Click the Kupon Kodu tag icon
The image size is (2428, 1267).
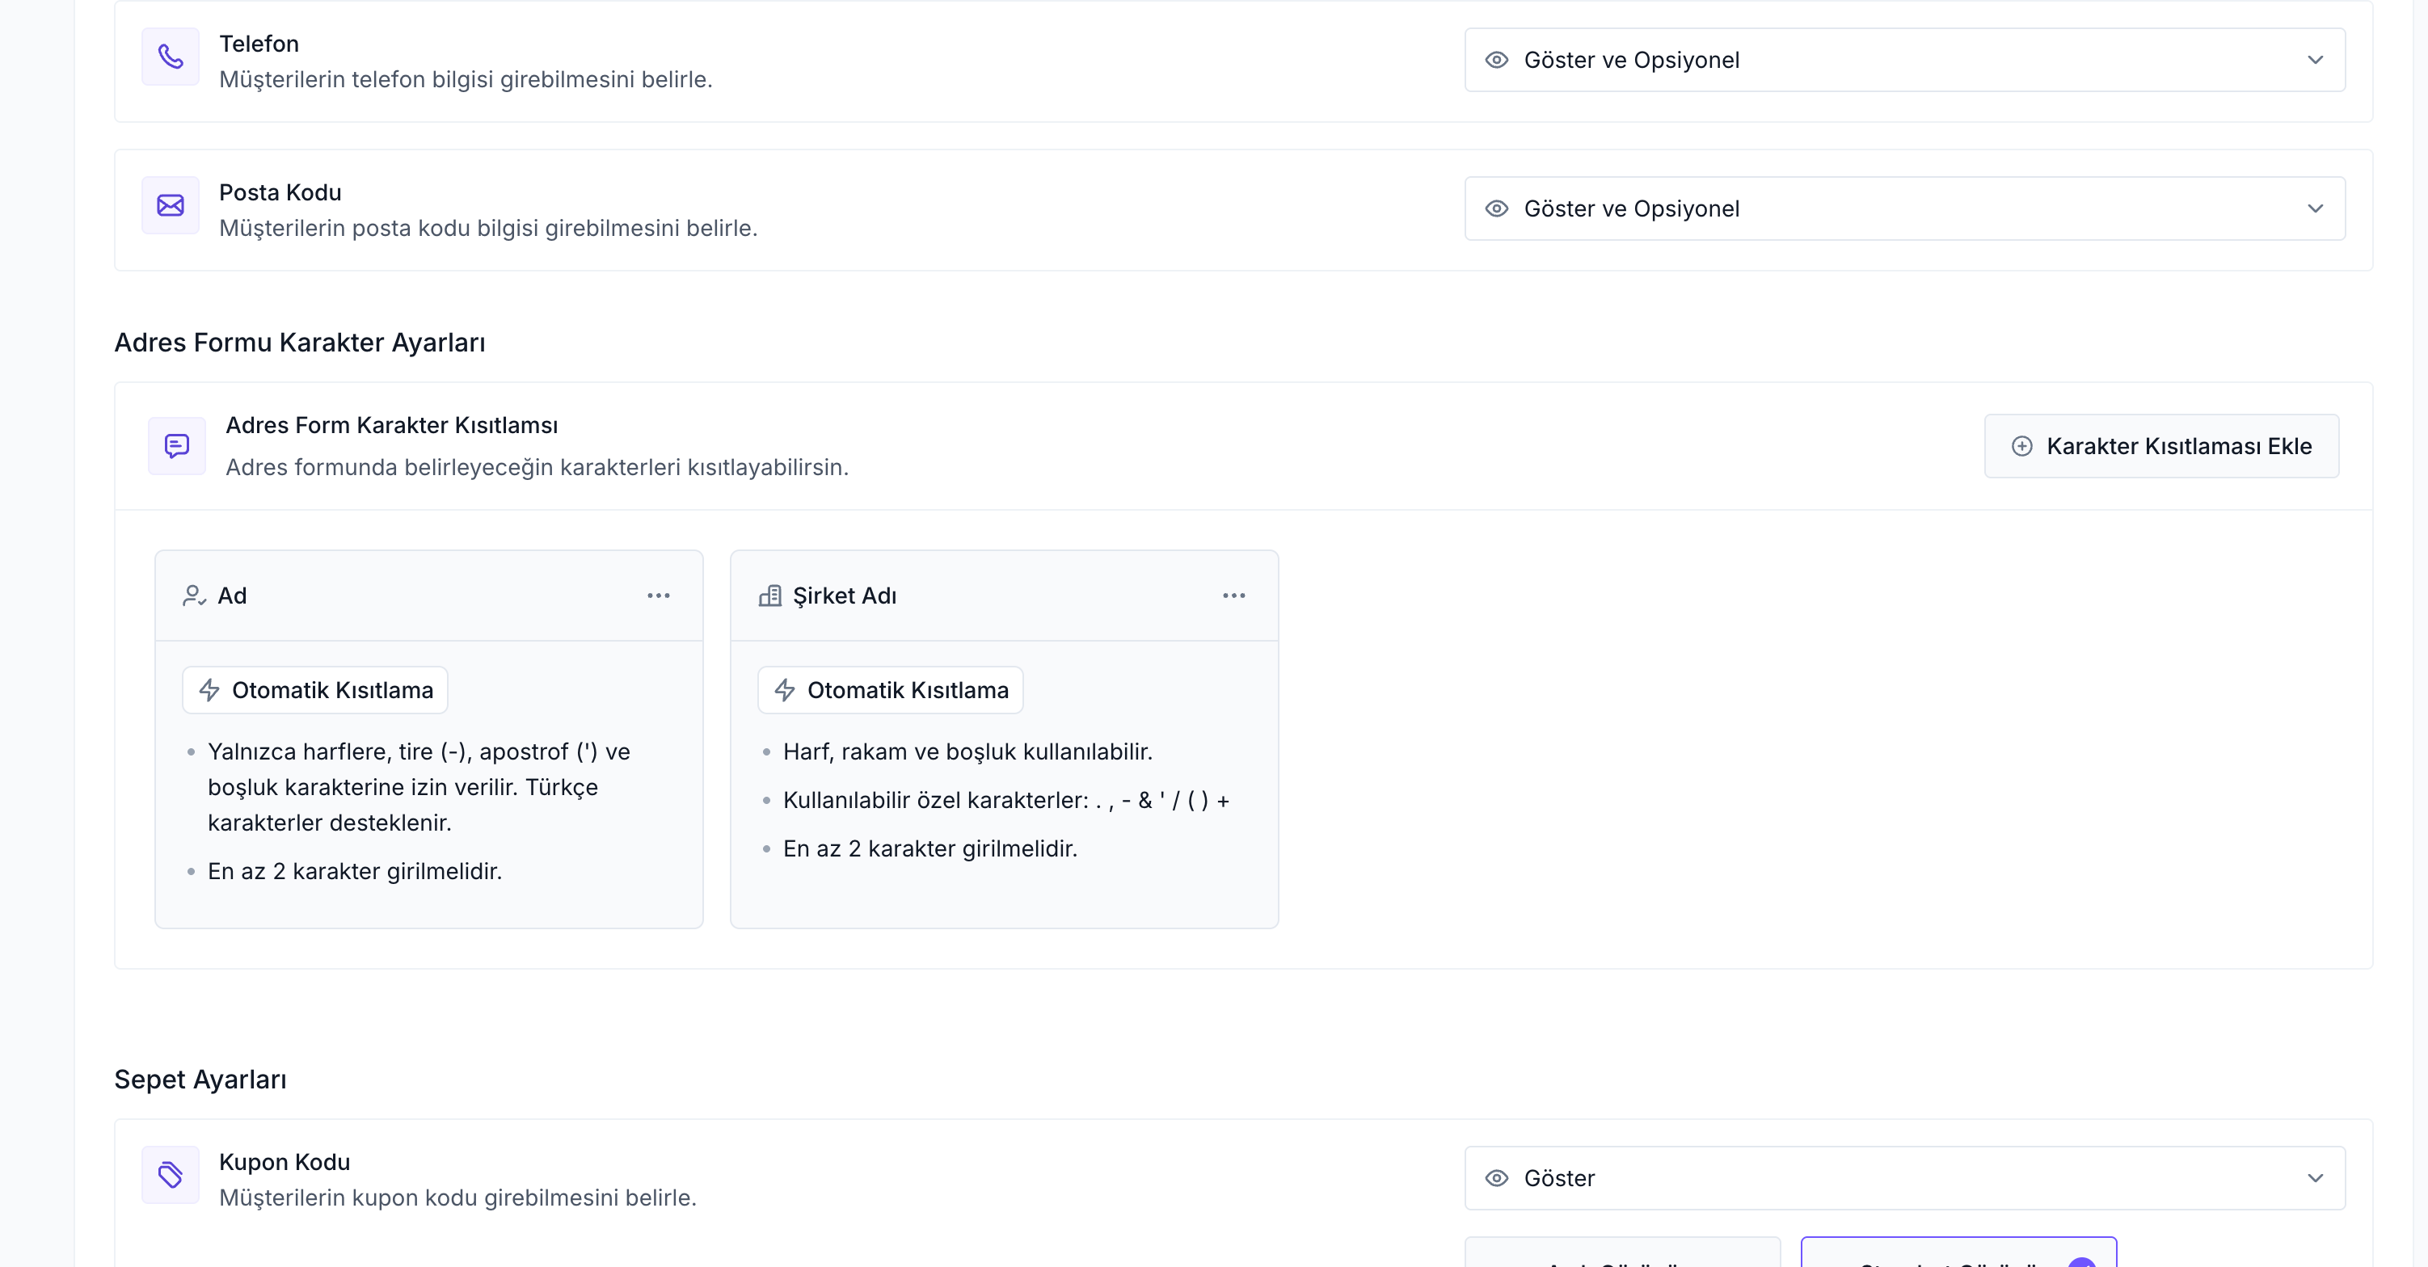coord(171,1175)
